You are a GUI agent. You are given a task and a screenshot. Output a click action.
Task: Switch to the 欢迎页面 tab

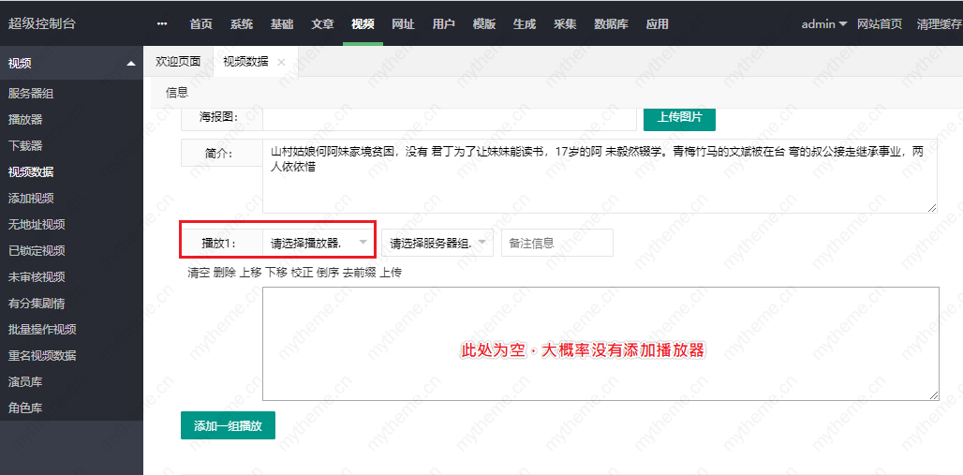(178, 62)
